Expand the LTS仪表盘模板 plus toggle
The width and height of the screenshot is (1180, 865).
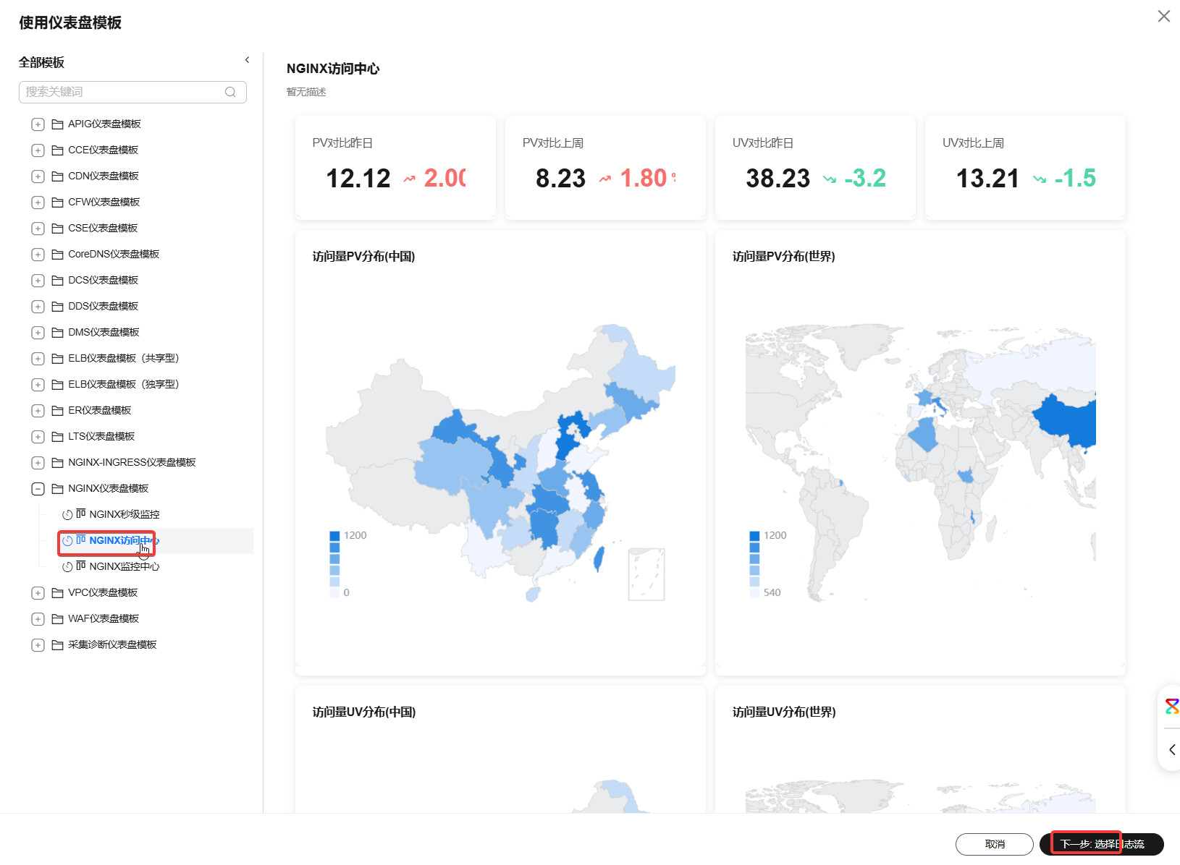coord(38,437)
